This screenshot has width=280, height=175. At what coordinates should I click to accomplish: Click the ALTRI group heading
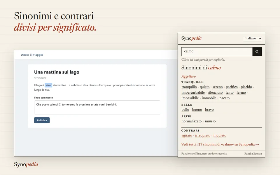click(x=186, y=116)
